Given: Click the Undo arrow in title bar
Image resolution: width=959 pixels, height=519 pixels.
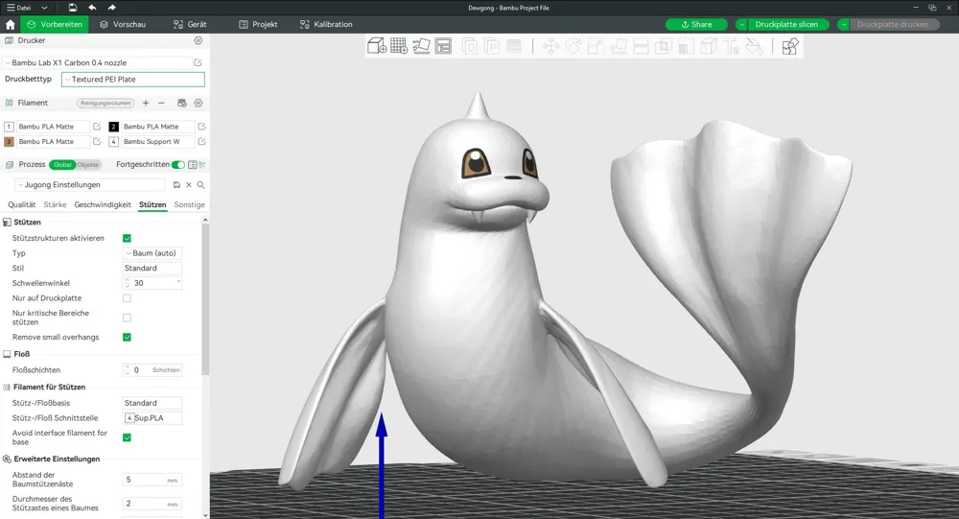Looking at the screenshot, I should tap(92, 8).
